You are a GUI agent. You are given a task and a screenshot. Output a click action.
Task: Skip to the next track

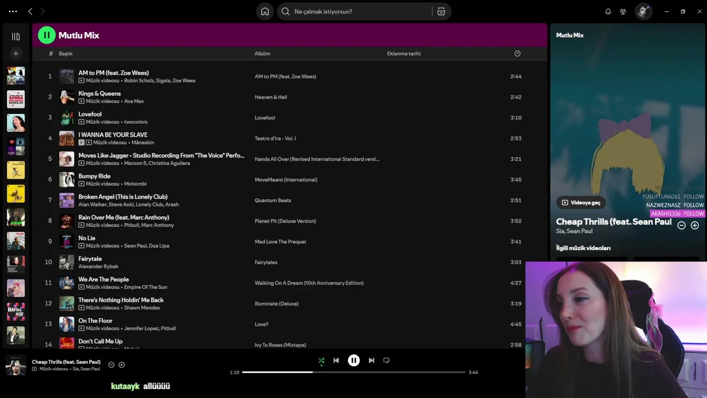click(371, 360)
